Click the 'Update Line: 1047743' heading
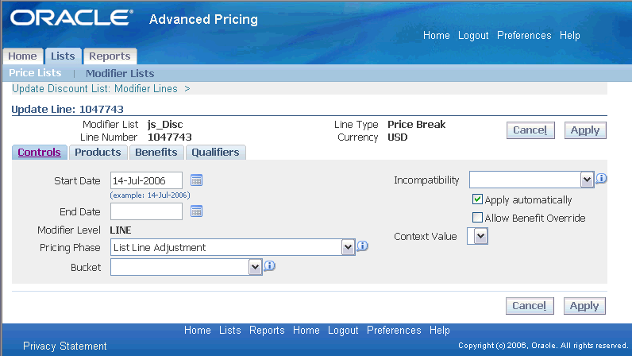Image resolution: width=632 pixels, height=356 pixels. (x=67, y=109)
